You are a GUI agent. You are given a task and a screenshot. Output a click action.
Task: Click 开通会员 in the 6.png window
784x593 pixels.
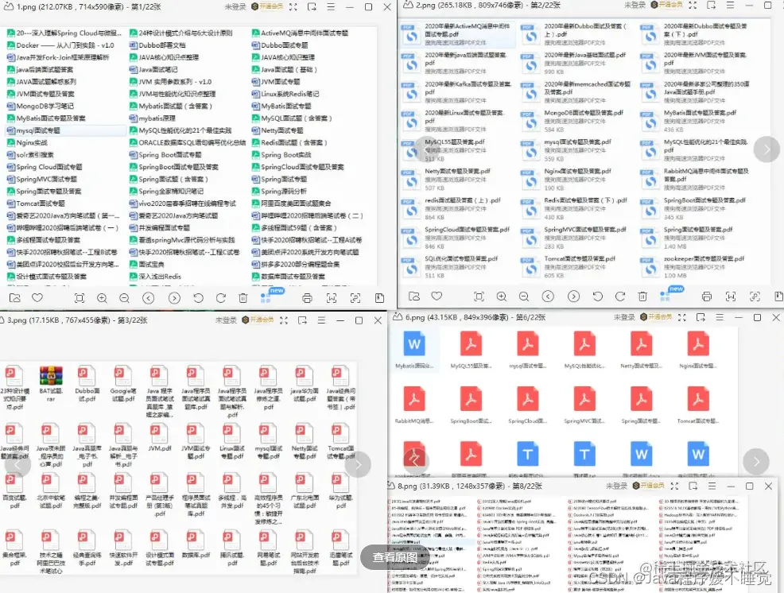[x=656, y=317]
